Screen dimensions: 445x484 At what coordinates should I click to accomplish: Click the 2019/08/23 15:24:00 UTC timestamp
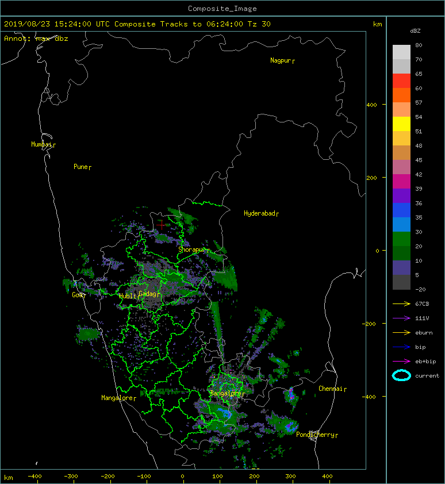click(x=57, y=24)
